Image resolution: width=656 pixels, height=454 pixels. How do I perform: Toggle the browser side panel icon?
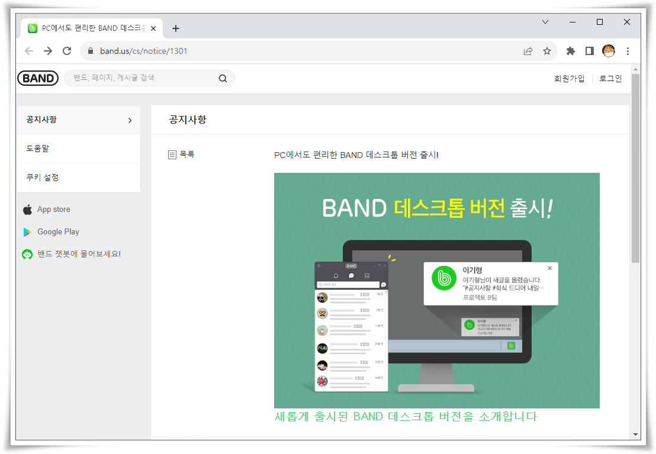590,51
